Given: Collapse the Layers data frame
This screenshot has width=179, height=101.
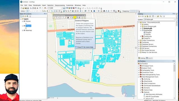Looking at the screenshot, I should (21, 19).
